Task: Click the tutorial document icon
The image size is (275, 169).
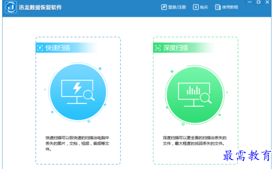Action: pos(218,7)
